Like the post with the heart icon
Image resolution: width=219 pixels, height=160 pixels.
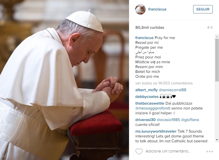[139, 151]
